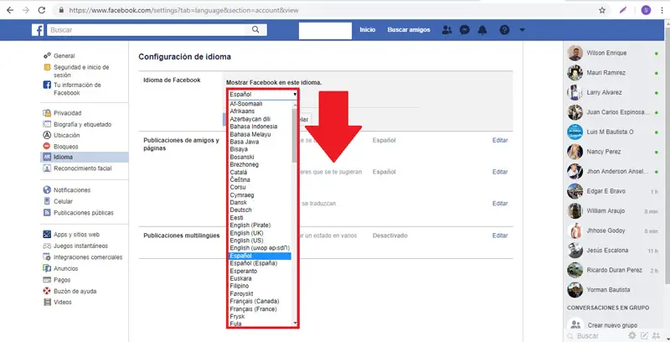Click the Inicio link in top bar

click(368, 30)
